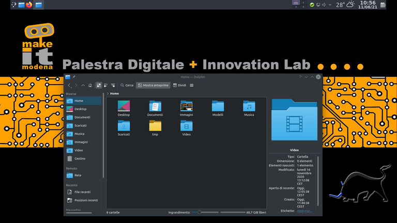Click Aggiungi link beside Etichette
The height and width of the screenshot is (223, 397).
coord(304,211)
